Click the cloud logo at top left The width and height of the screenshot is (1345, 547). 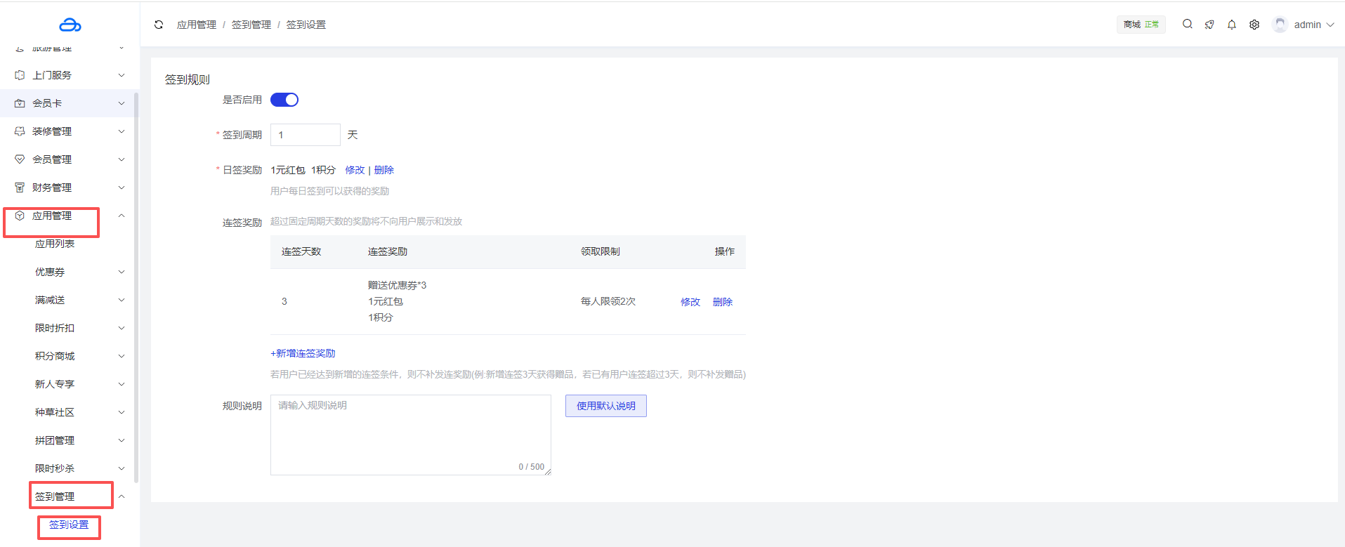70,25
